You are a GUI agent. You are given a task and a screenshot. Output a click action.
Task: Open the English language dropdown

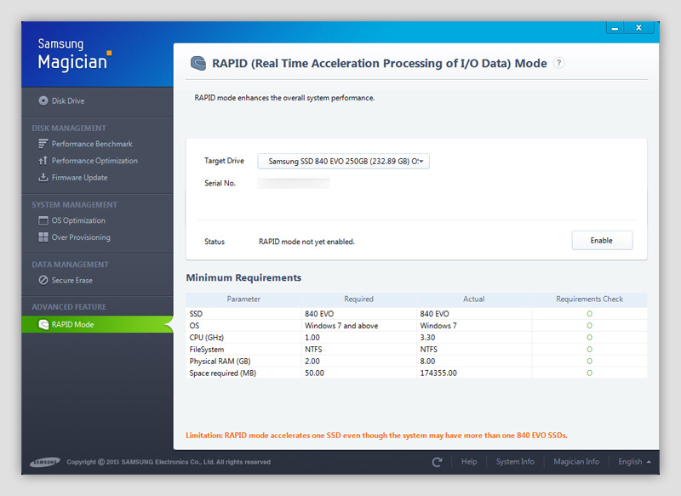tap(634, 462)
